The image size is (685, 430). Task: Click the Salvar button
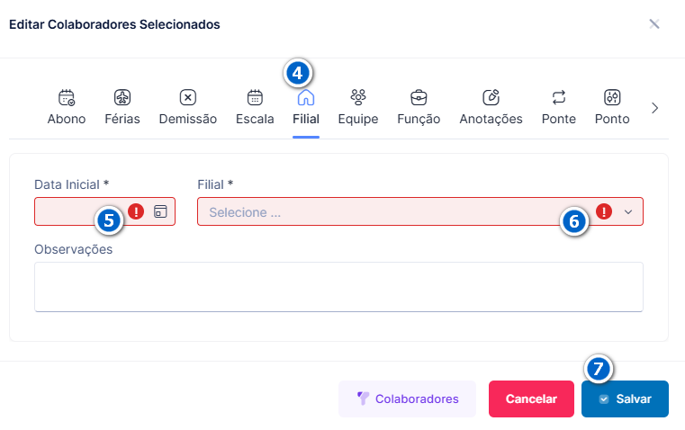625,399
